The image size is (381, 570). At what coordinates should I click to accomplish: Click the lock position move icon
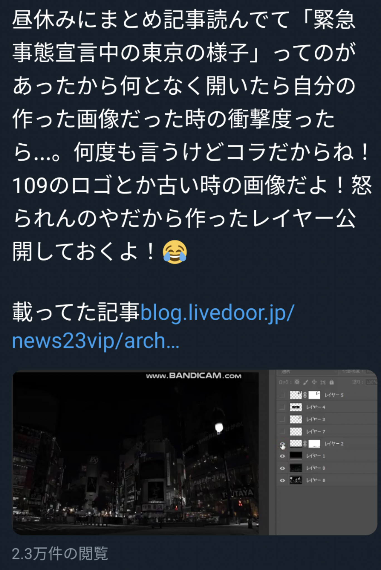[x=314, y=382]
